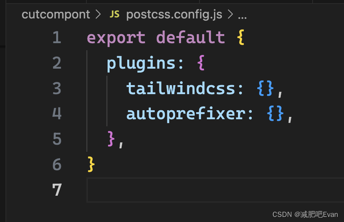Click the yellow opening brace on line 1
344x222 pixels.
pyautogui.click(x=241, y=38)
